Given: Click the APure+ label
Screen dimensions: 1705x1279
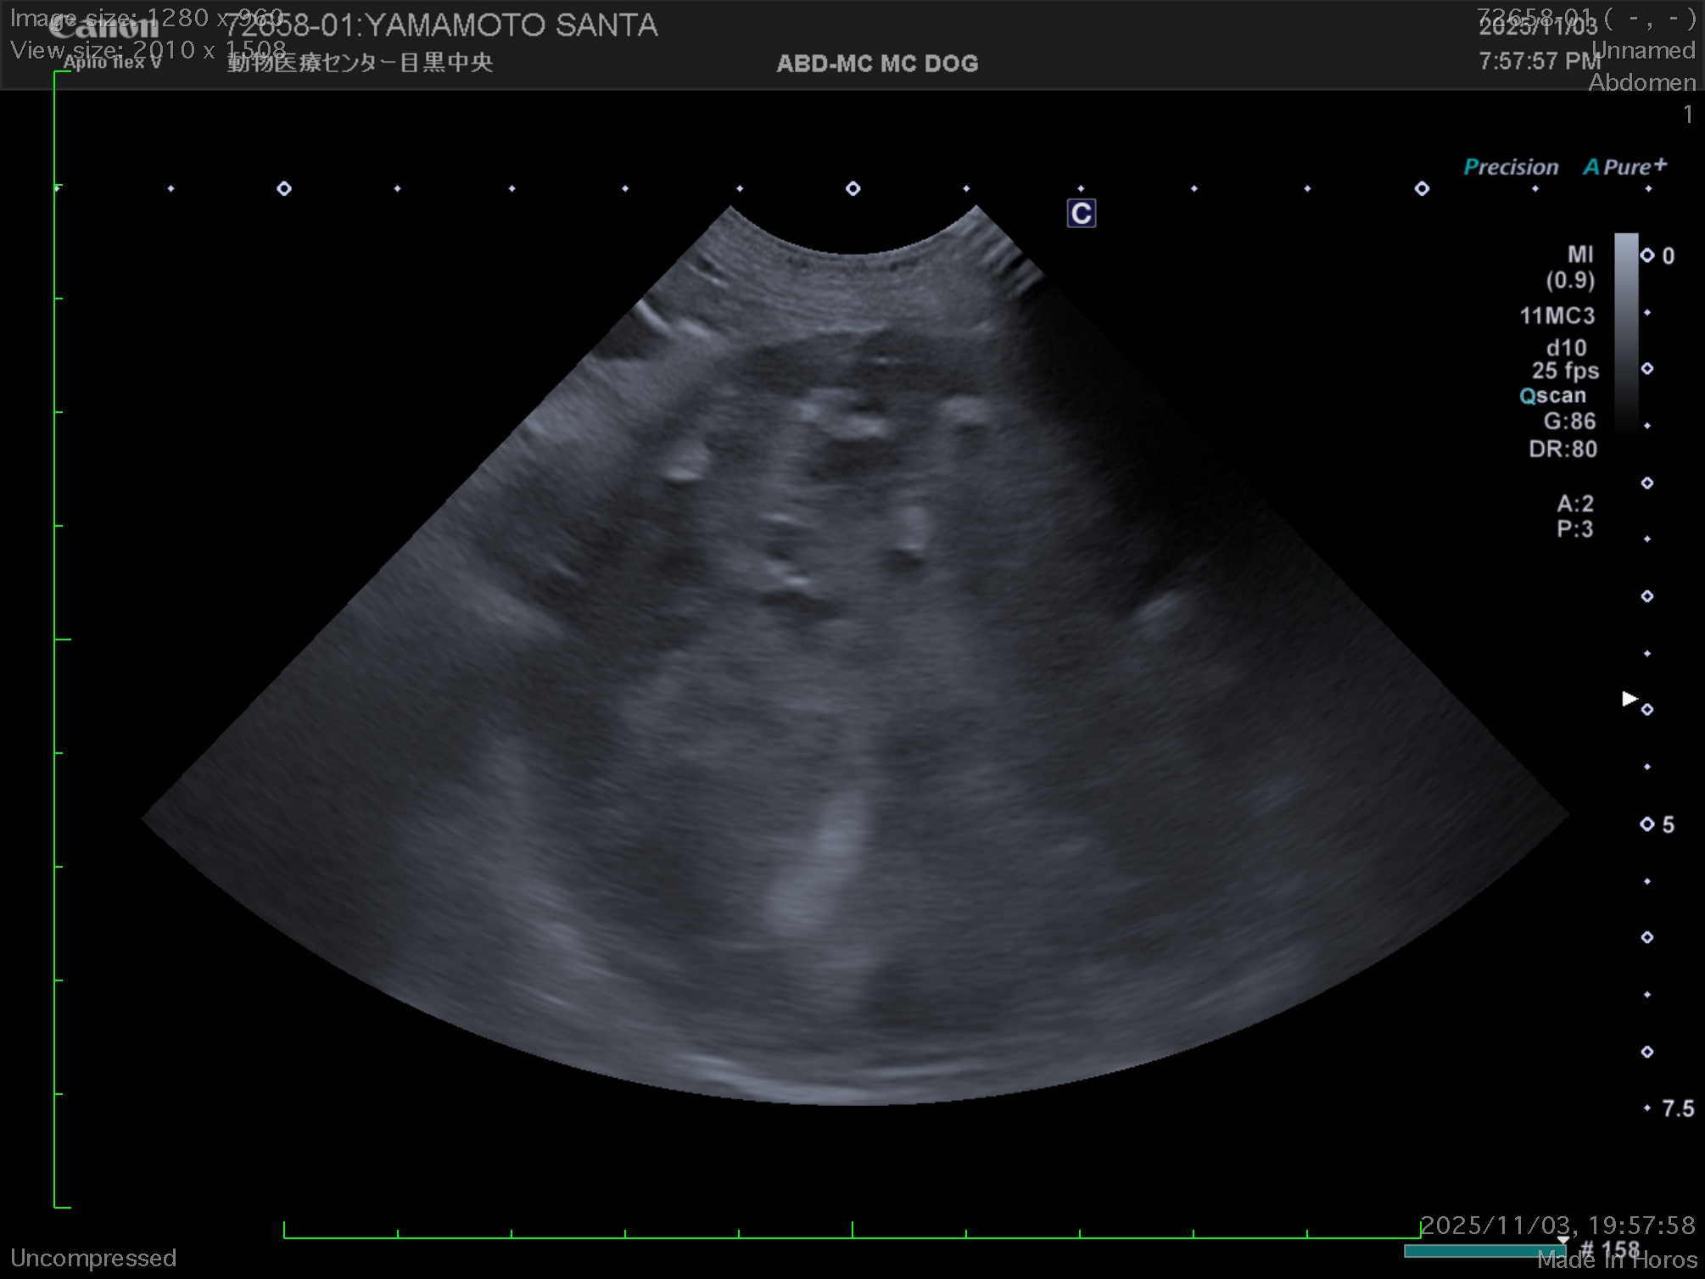Looking at the screenshot, I should pos(1624,167).
